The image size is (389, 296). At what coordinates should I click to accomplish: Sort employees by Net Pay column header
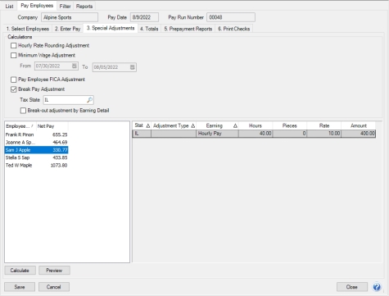coord(52,126)
